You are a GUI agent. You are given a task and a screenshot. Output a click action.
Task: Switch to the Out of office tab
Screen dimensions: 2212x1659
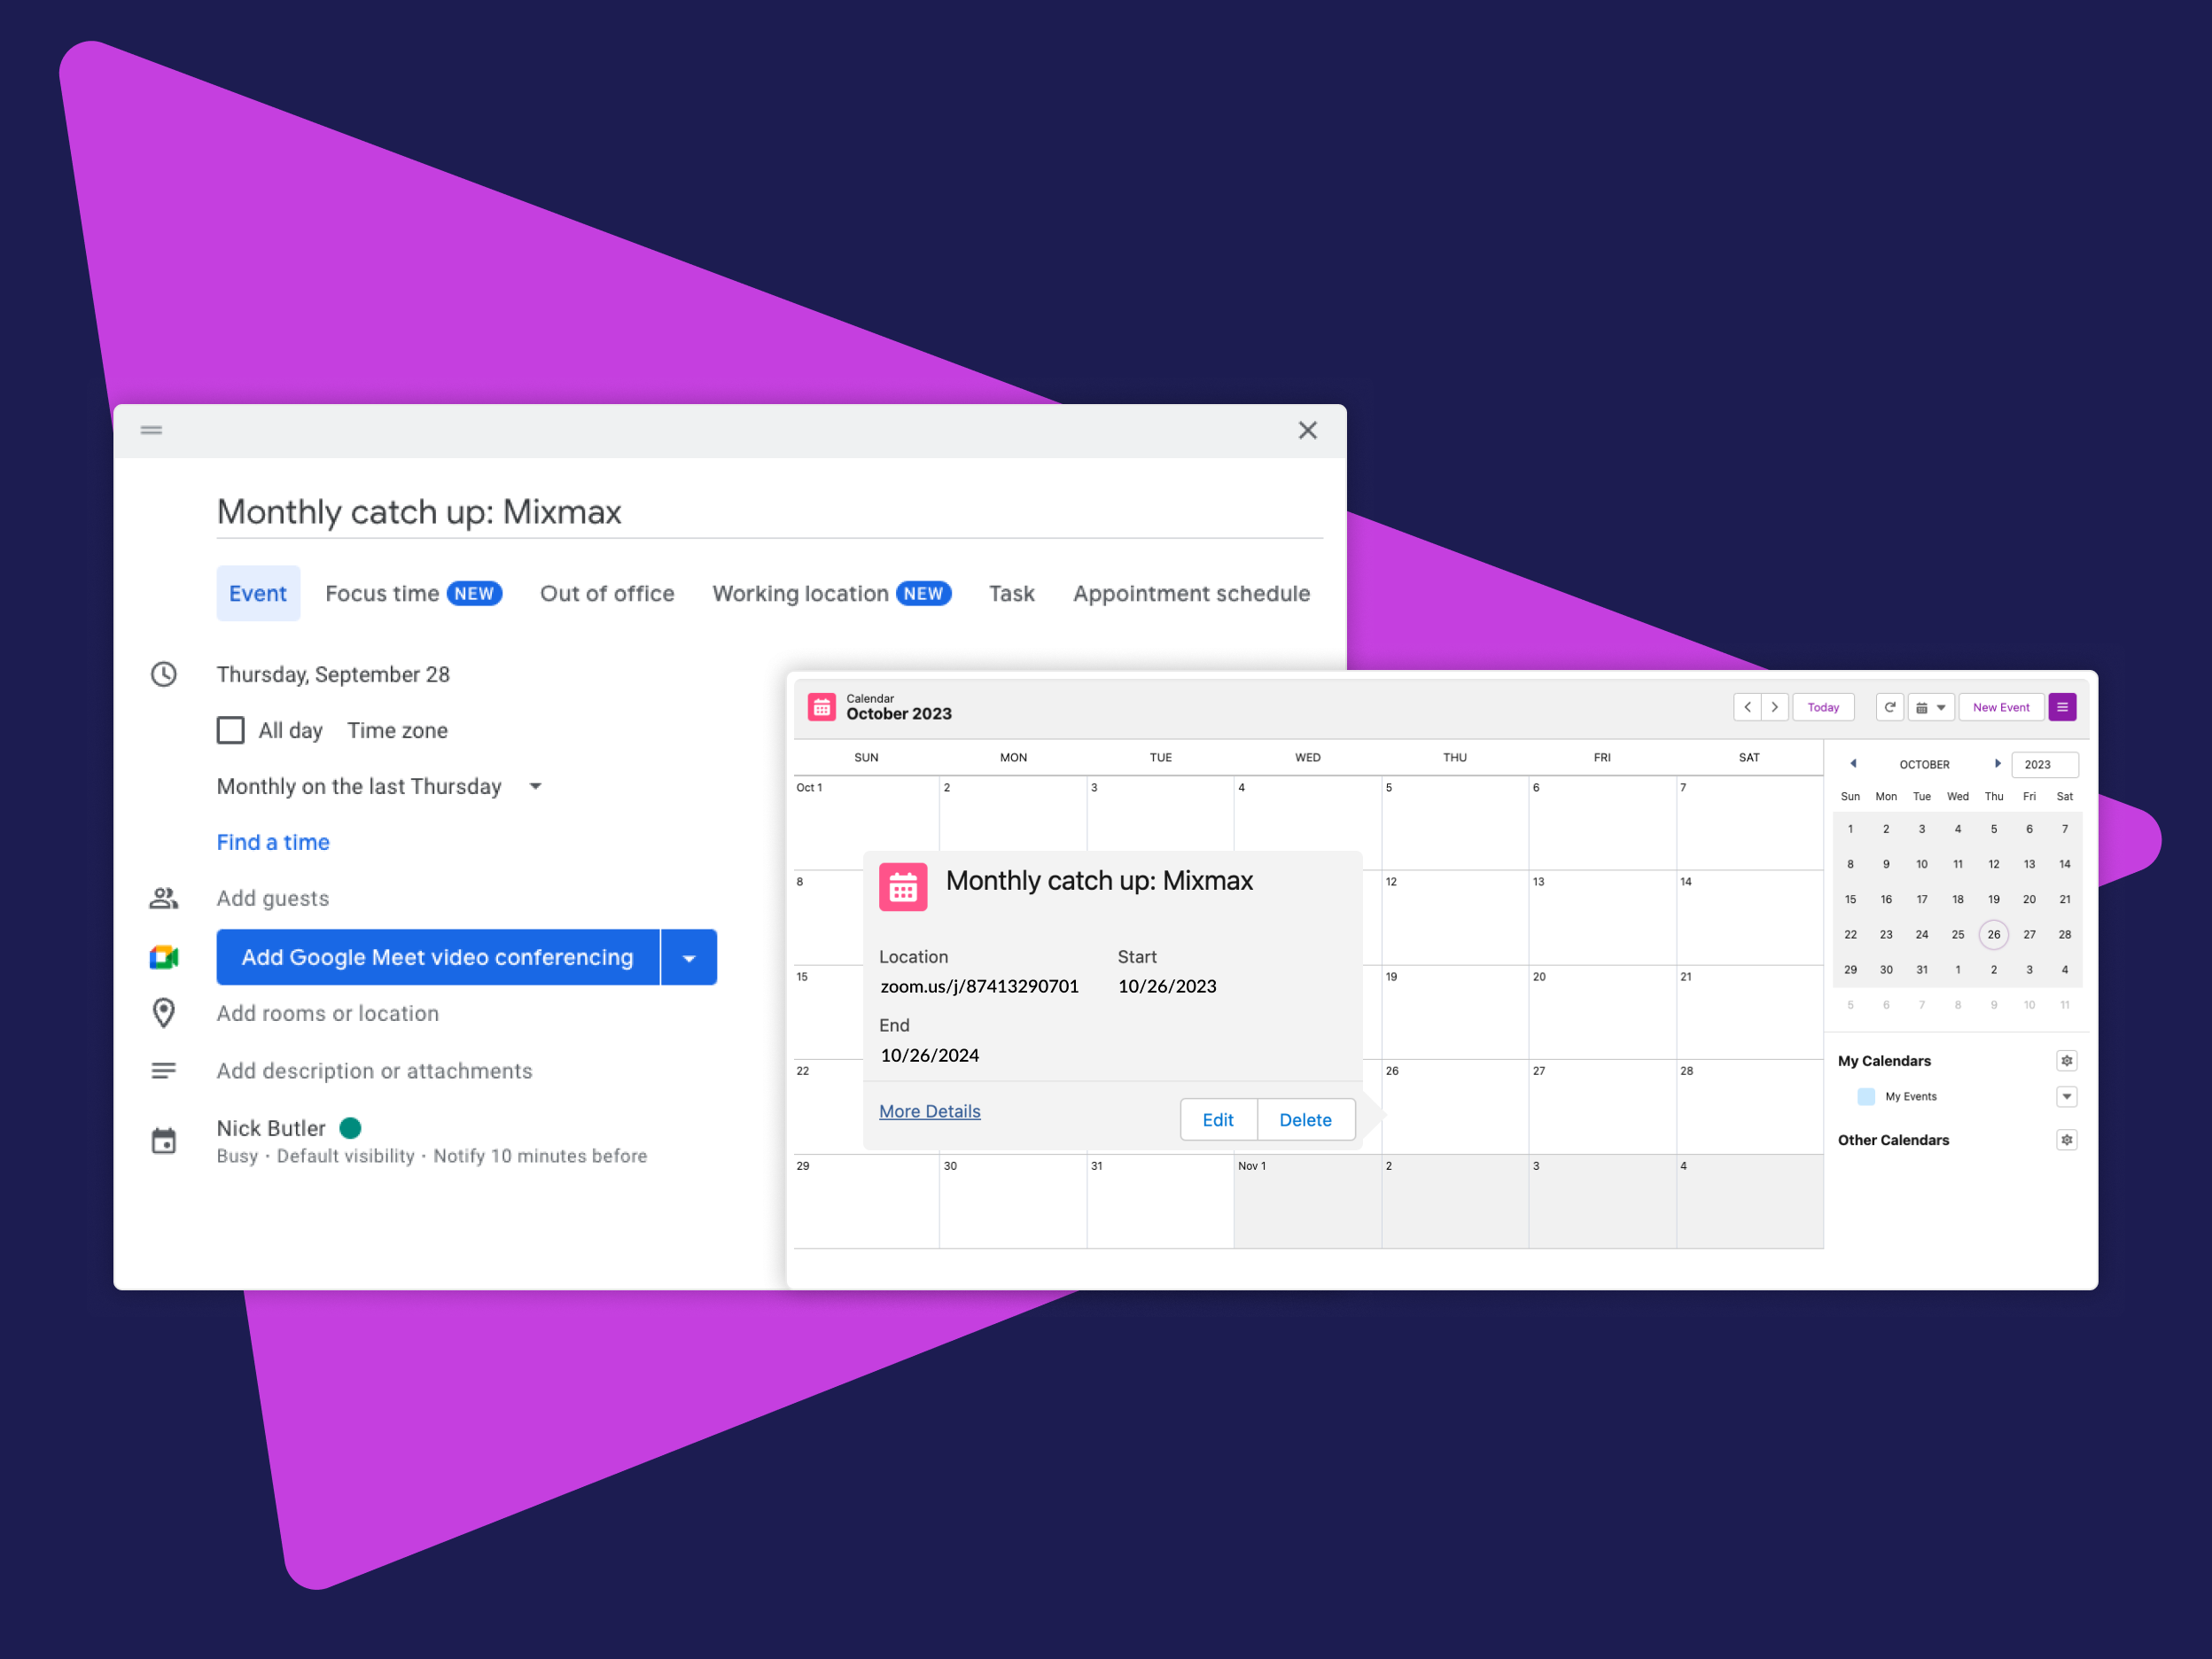tap(607, 593)
